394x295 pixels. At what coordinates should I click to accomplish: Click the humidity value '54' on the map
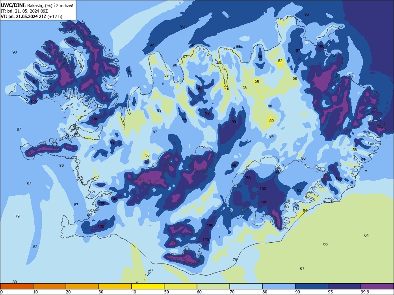(305, 210)
